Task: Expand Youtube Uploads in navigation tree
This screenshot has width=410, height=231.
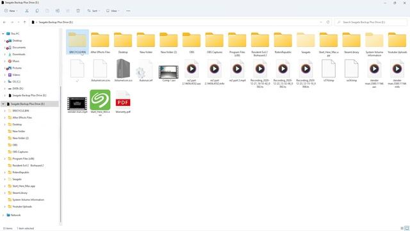Action: click(x=4, y=207)
